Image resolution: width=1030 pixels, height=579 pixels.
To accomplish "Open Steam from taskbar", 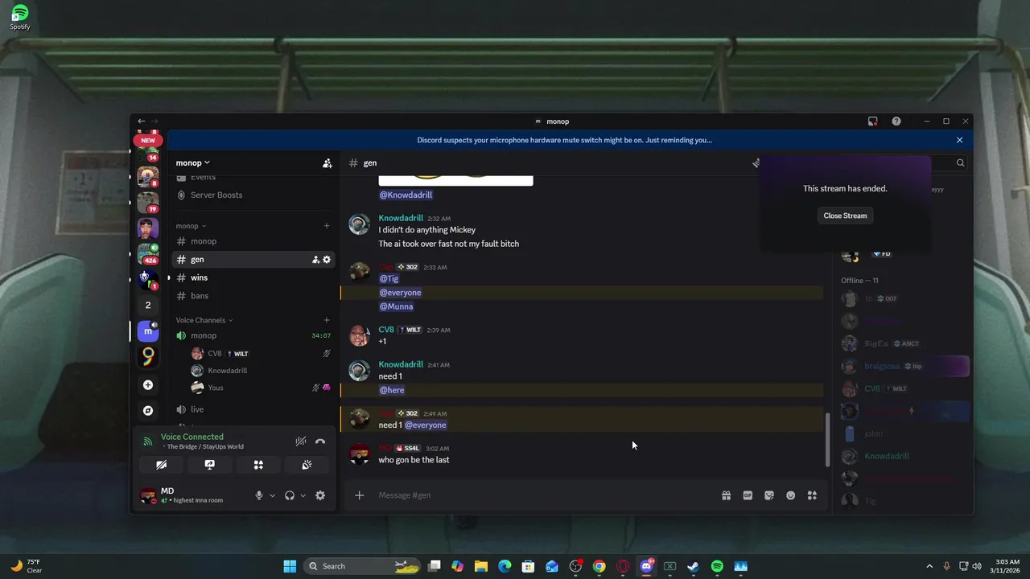I will (x=693, y=566).
